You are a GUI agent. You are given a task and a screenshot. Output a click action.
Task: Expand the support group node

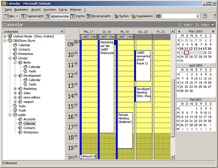[x=15, y=102]
